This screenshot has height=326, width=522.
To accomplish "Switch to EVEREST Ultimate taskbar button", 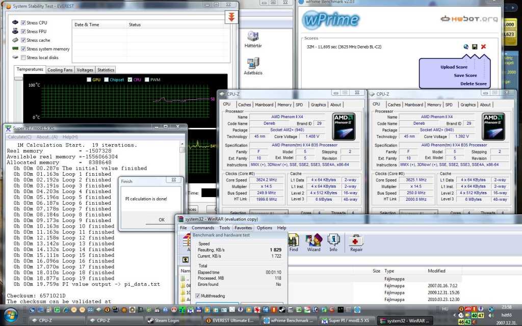I will point(231,321).
